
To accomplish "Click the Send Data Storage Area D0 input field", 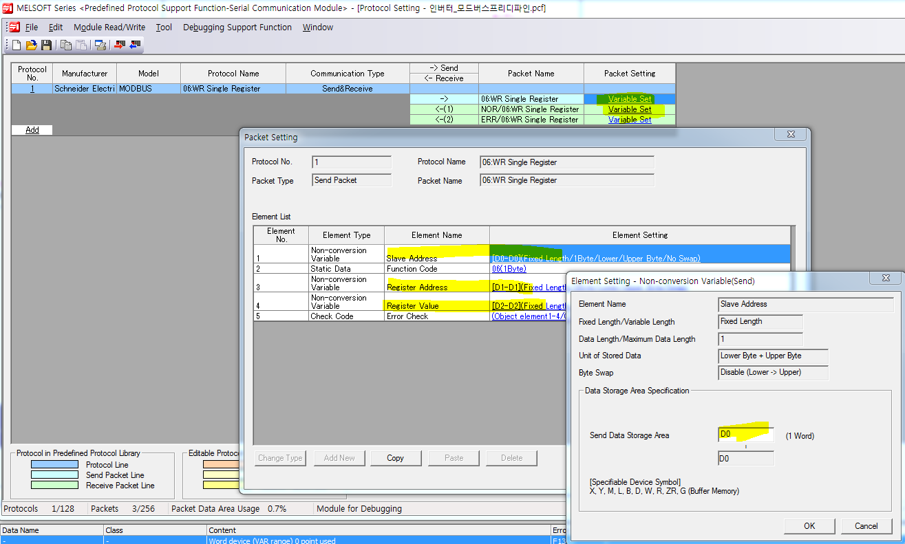I will pyautogui.click(x=746, y=435).
